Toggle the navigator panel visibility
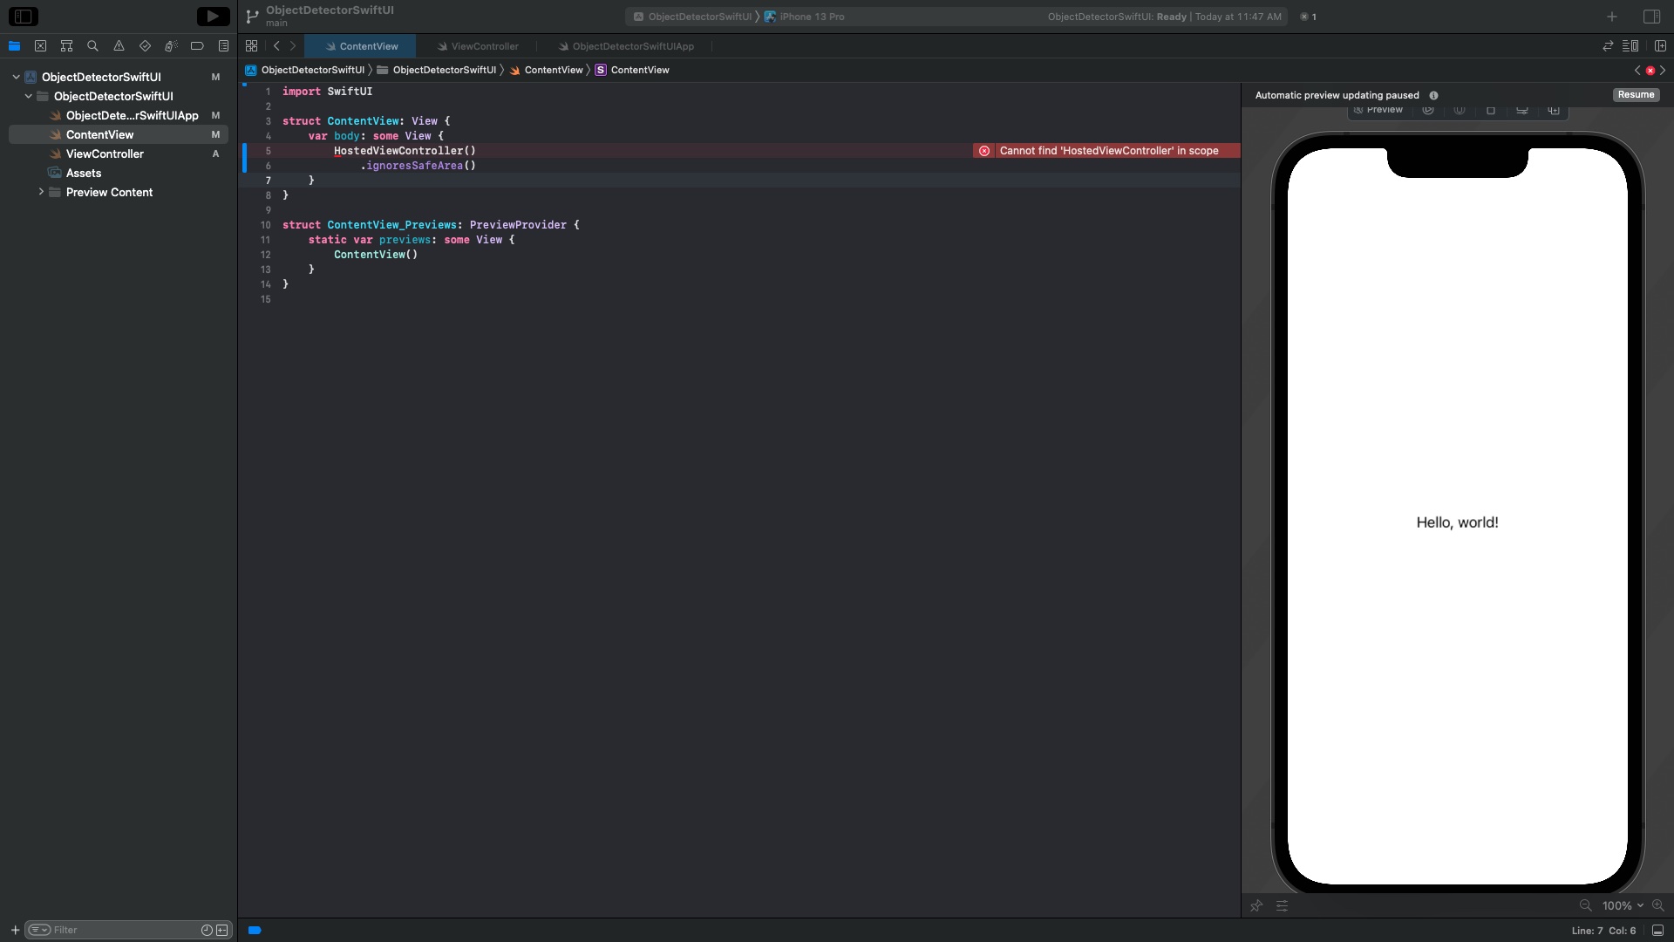1674x942 pixels. (23, 16)
